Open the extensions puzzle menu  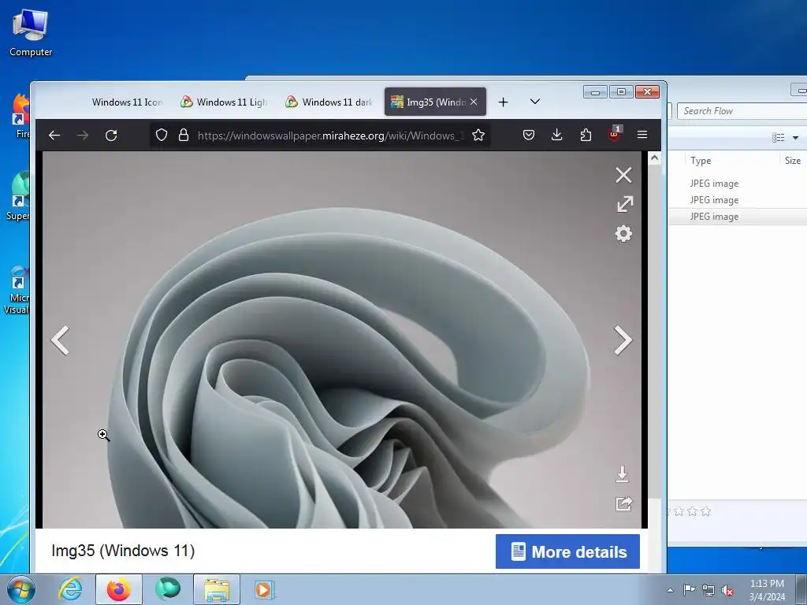click(x=586, y=135)
